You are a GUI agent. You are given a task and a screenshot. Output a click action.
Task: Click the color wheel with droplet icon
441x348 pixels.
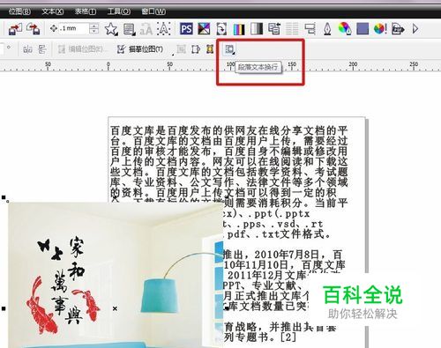(x=345, y=29)
